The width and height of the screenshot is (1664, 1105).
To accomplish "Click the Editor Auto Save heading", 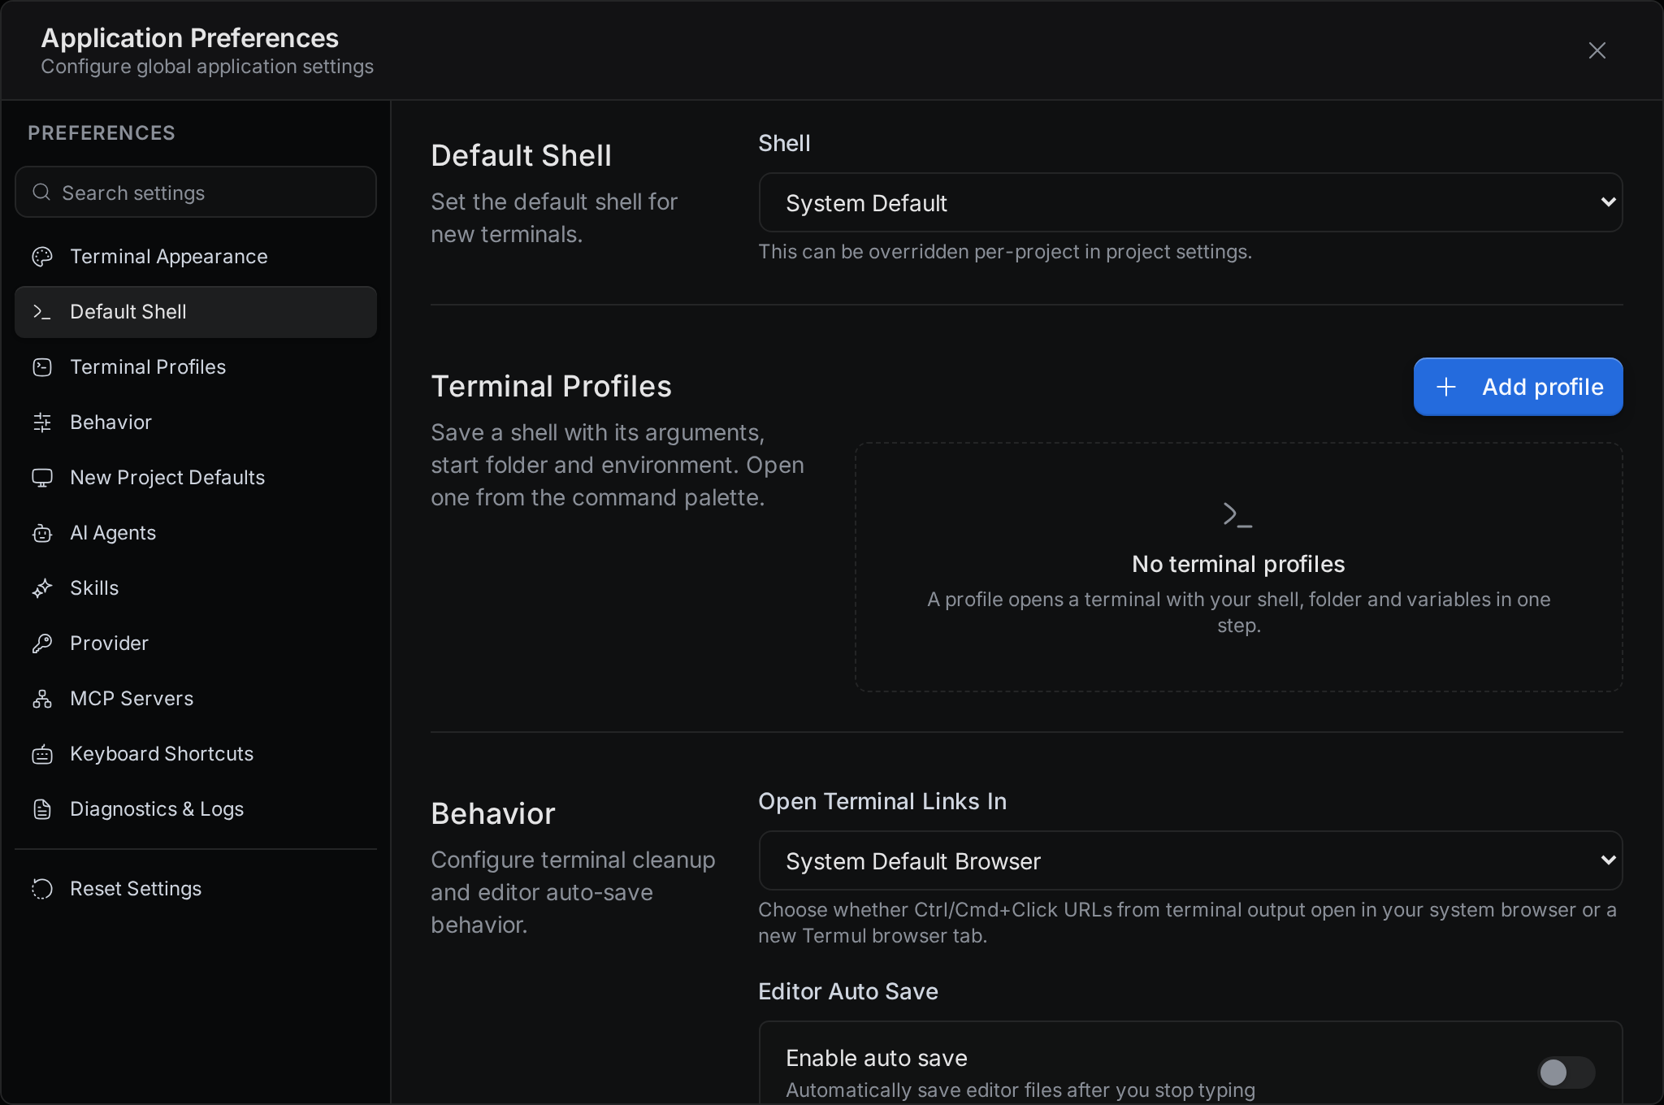I will coord(848,991).
